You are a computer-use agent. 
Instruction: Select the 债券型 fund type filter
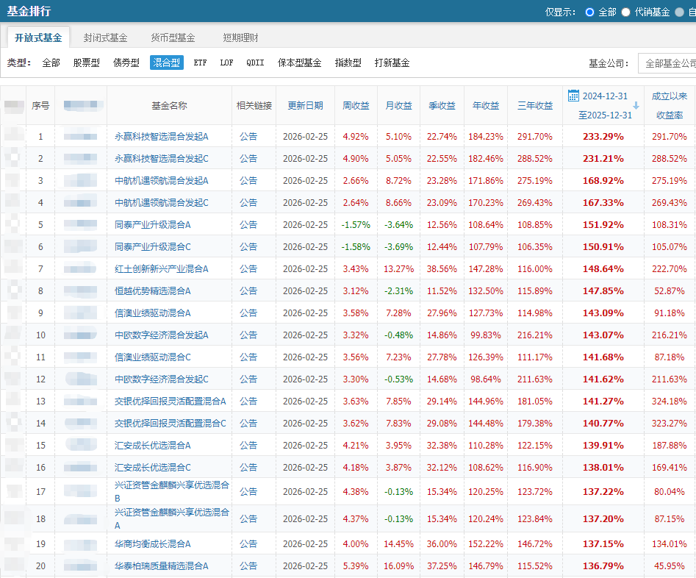pyautogui.click(x=126, y=63)
